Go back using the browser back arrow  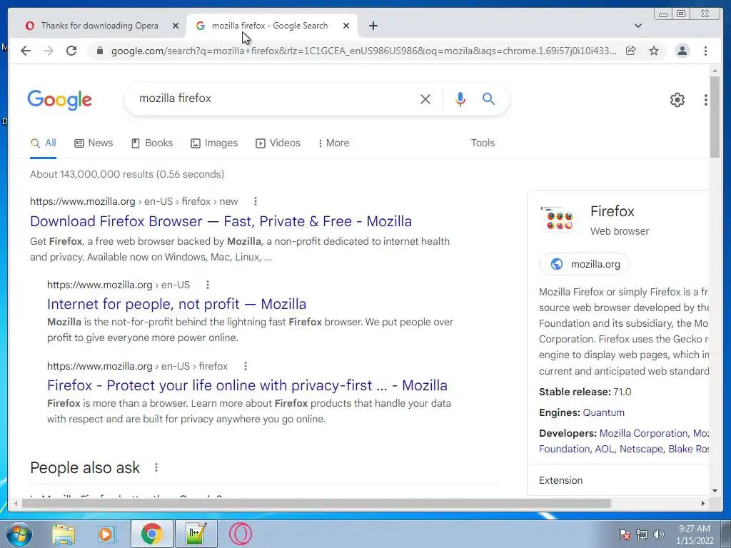click(26, 51)
